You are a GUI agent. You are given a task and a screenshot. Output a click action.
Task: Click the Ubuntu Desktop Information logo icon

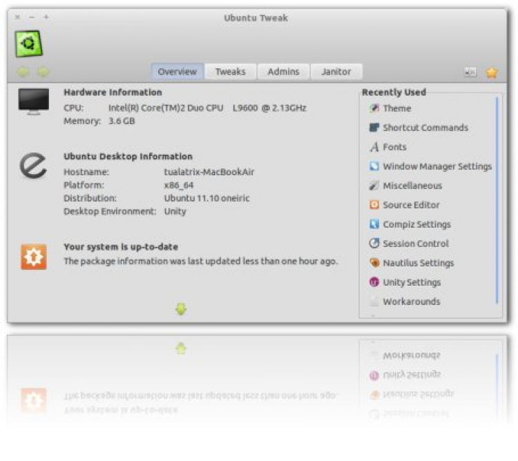(32, 166)
